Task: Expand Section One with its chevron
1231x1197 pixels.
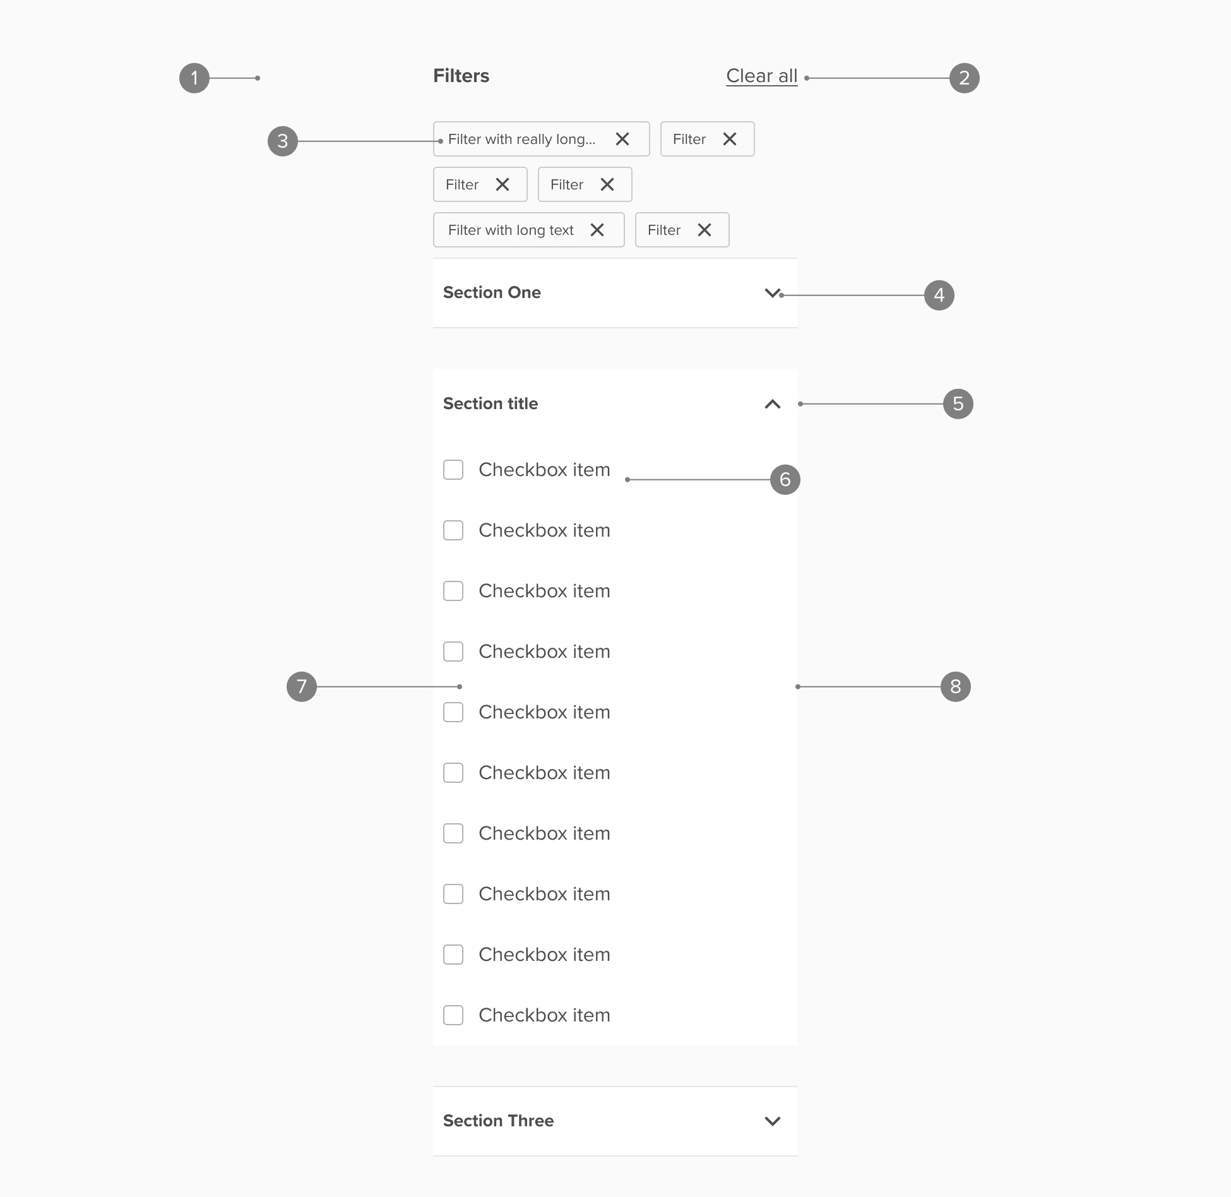Action: 772,293
